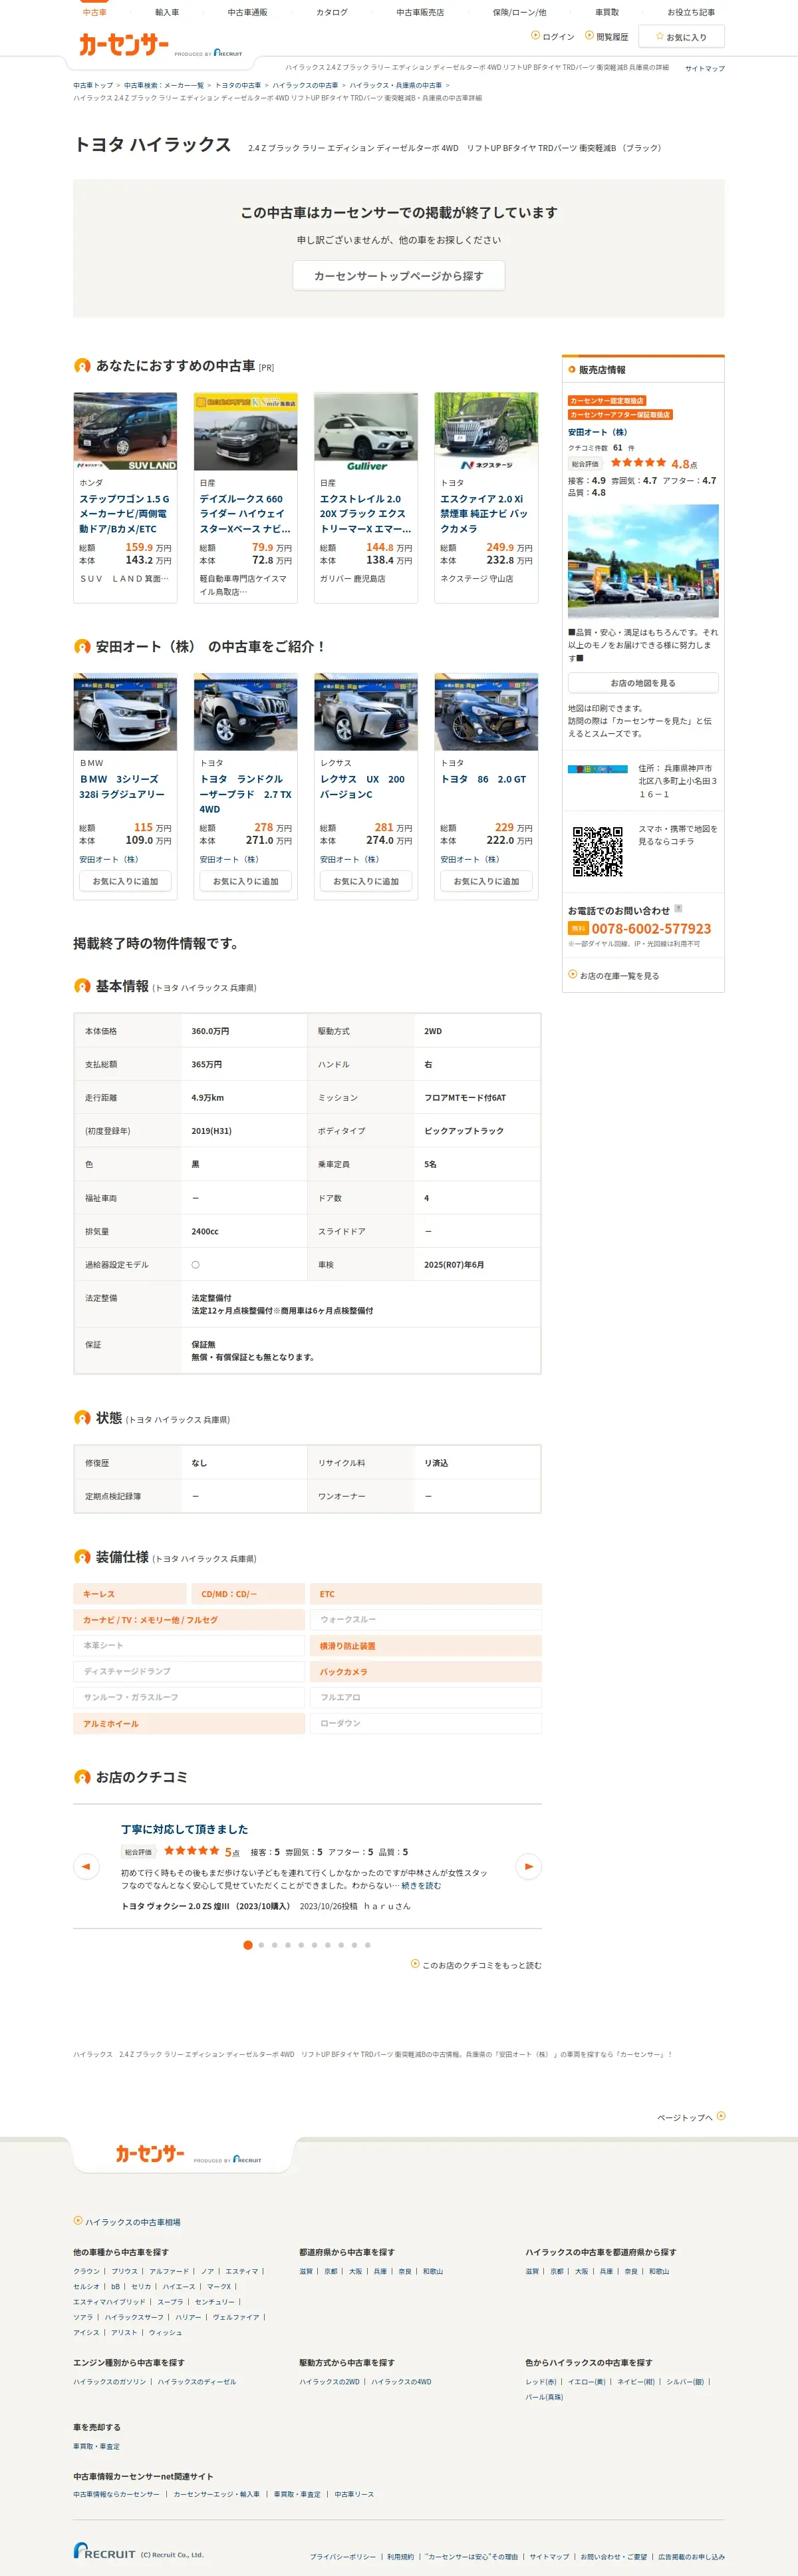Click お店の地図を見る button
The height and width of the screenshot is (2576, 798).
[x=643, y=683]
